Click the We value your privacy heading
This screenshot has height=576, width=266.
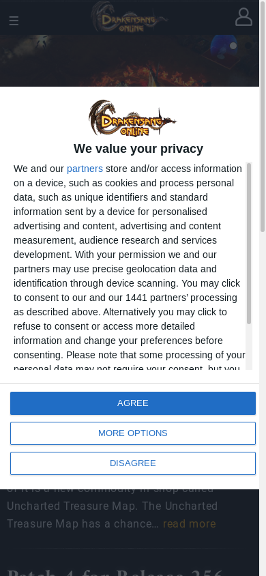[138, 148]
